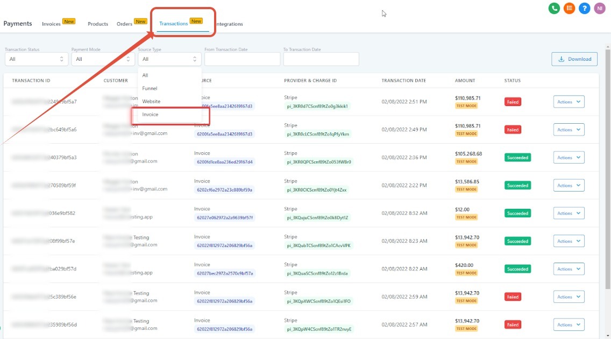This screenshot has width=611, height=339.
Task: Open invoice link 6200fd1ce8aa236ed29167d4
Action: tap(224, 162)
